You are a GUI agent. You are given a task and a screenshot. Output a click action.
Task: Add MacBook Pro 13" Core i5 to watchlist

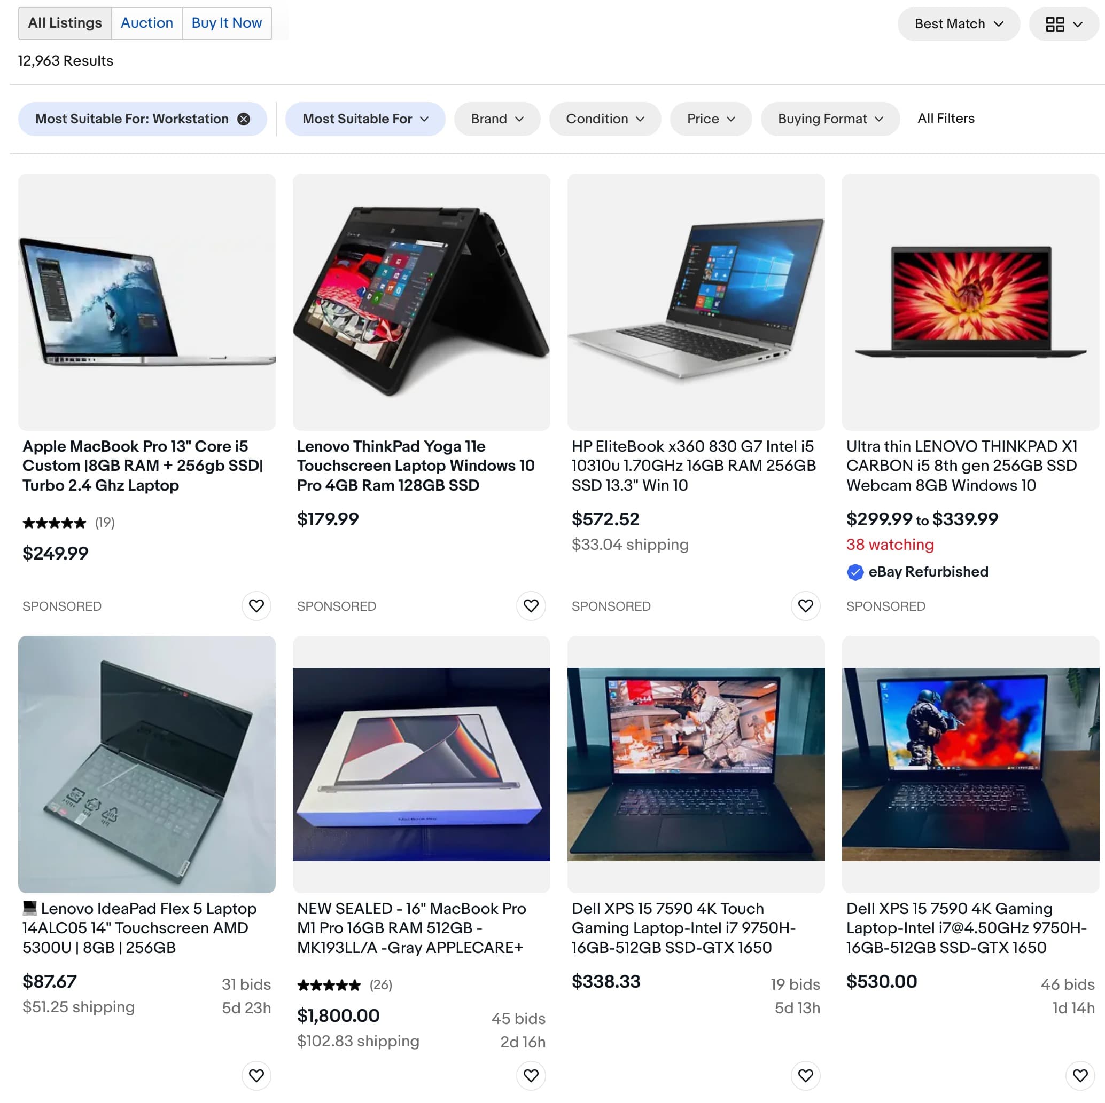click(256, 606)
